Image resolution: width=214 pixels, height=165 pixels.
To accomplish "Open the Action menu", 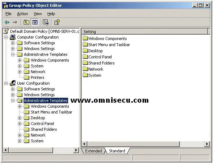I will click(x=22, y=14).
